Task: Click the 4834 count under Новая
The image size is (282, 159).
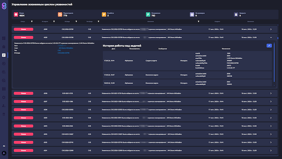Action: point(22,16)
